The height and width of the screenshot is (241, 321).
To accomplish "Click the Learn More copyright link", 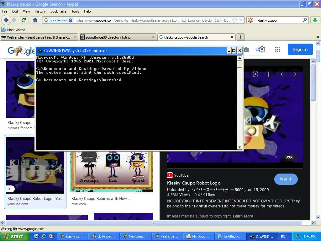I will click(x=243, y=216).
